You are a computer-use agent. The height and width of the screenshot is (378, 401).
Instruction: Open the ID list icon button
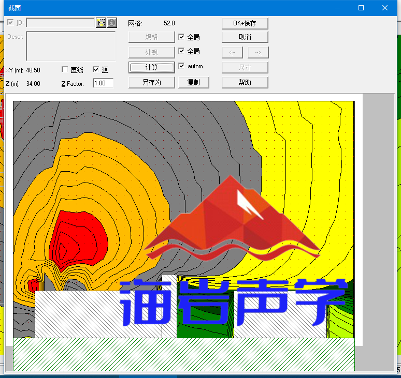pos(101,23)
